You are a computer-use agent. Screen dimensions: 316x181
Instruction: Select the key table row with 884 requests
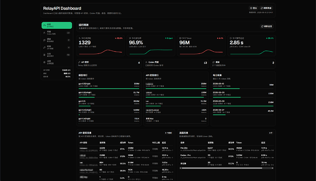(x=126, y=164)
